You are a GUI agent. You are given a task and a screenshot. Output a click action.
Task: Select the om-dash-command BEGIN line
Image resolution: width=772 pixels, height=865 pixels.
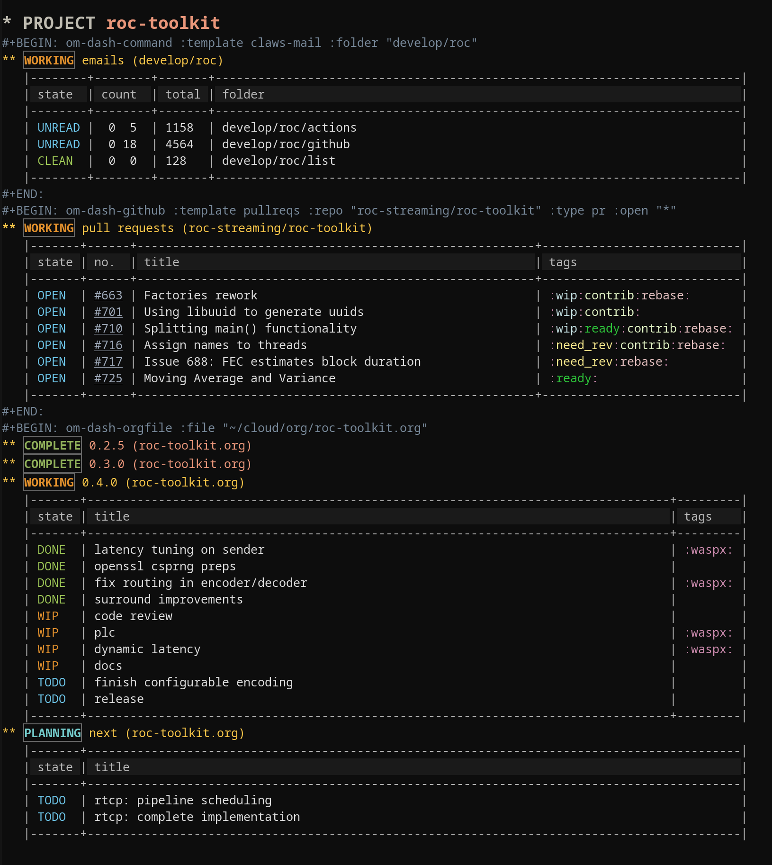tap(239, 43)
